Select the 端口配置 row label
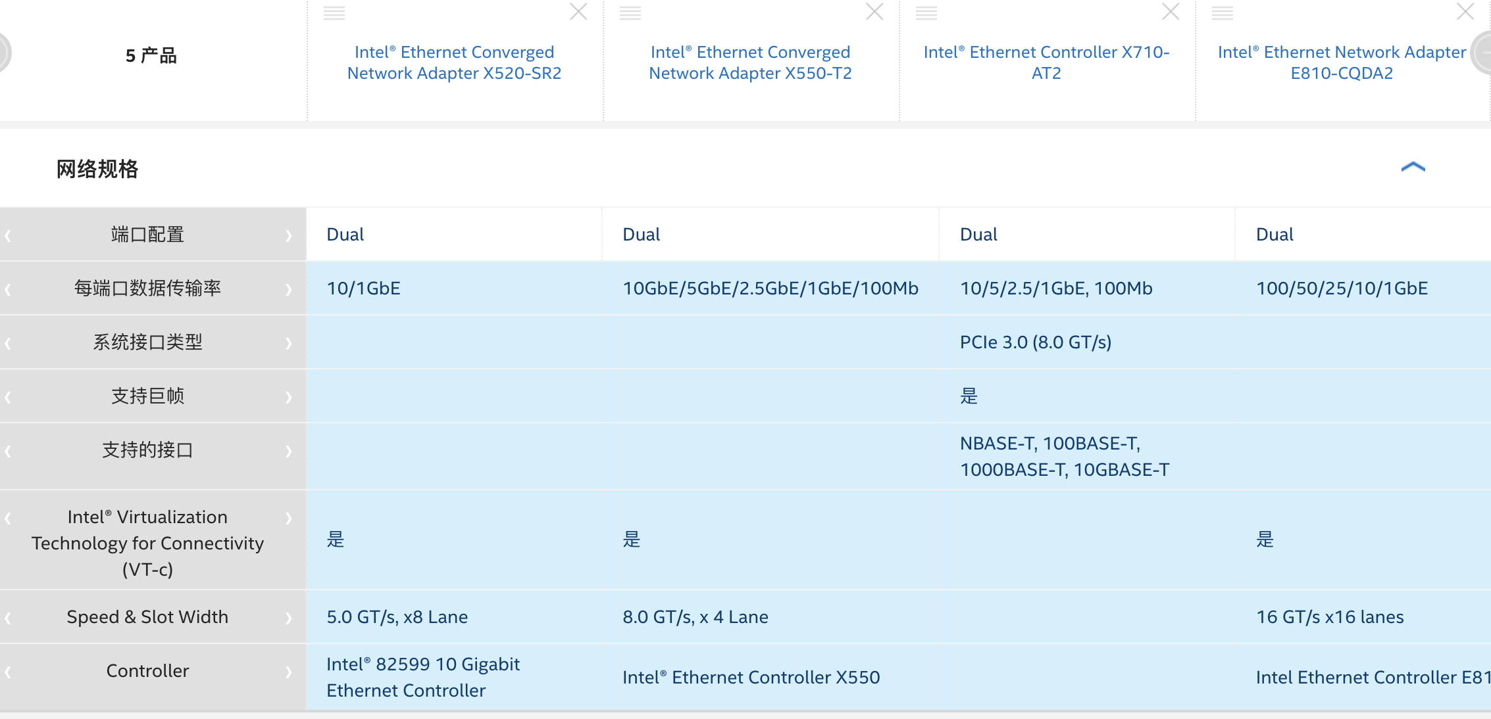Image resolution: width=1491 pixels, height=719 pixels. click(147, 235)
